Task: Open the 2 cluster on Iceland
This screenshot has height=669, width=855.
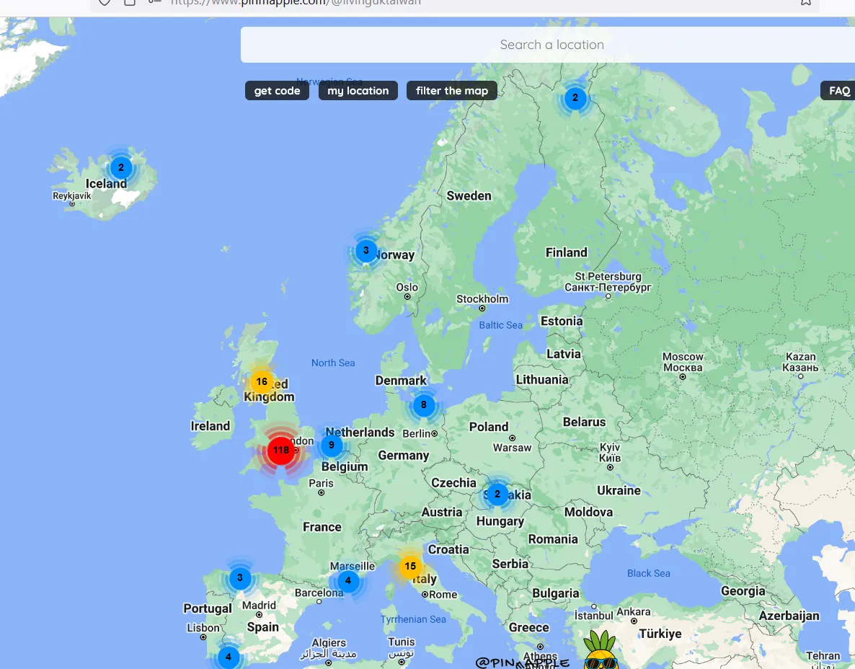Action: click(120, 168)
